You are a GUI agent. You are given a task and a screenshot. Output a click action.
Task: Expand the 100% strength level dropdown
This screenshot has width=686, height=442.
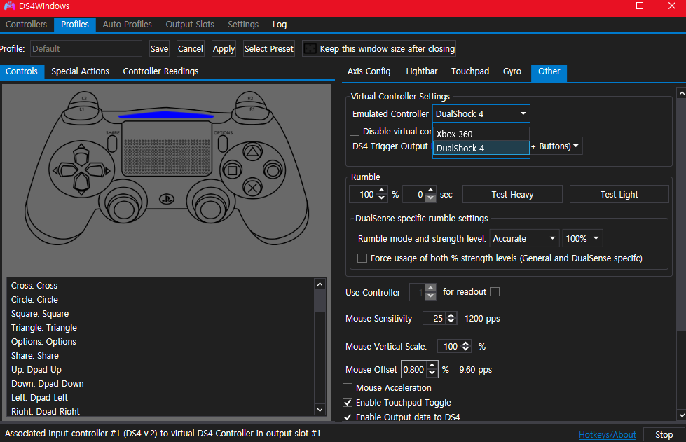pos(582,238)
